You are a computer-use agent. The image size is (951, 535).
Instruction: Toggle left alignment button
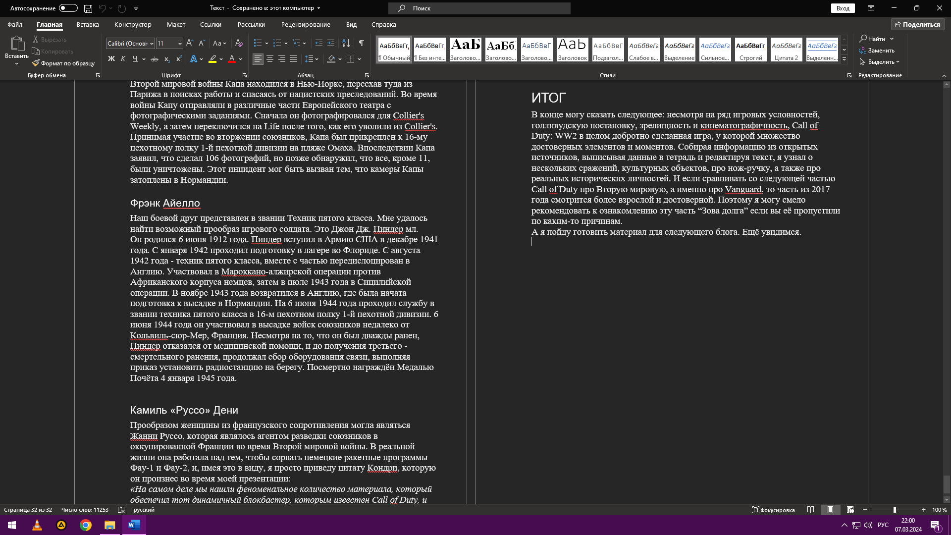click(258, 59)
